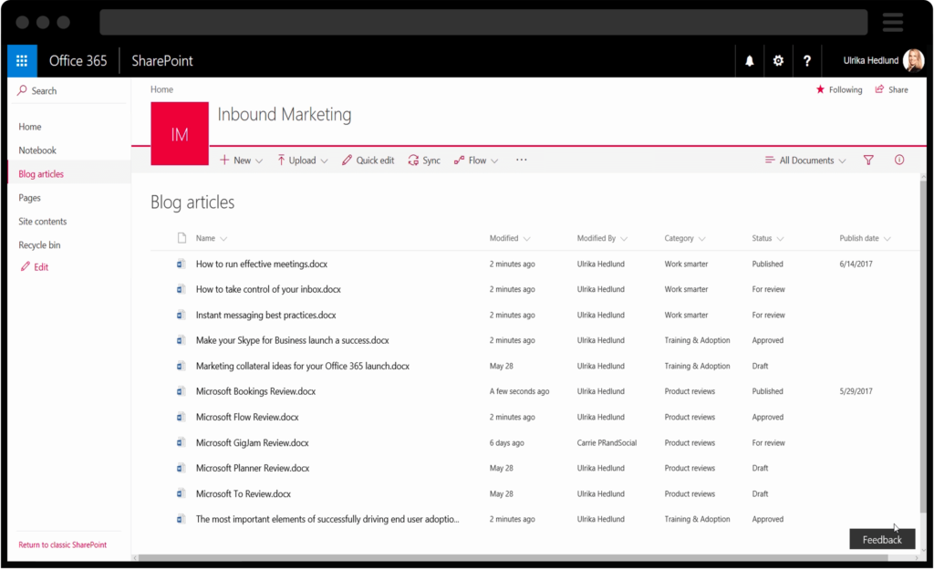Click the Feedback button
Viewport: 934px width, 570px height.
(882, 539)
